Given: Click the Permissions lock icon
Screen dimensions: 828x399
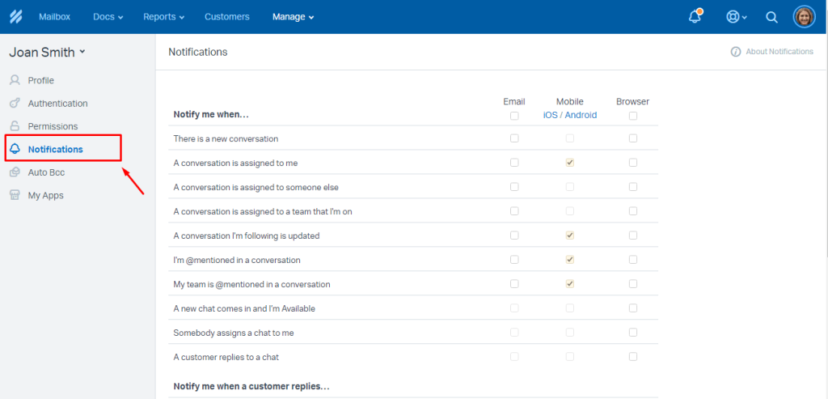Looking at the screenshot, I should [x=15, y=126].
